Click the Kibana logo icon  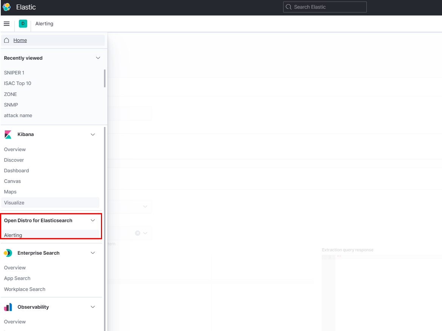pos(8,135)
